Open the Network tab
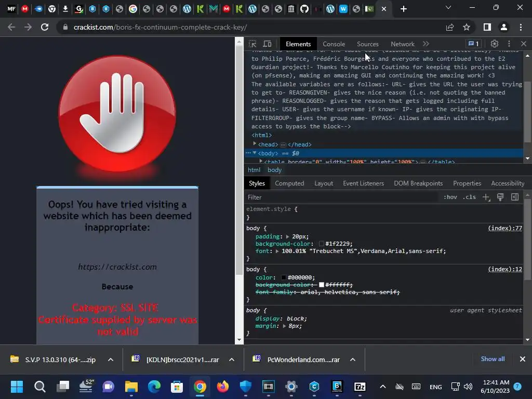 pyautogui.click(x=403, y=44)
